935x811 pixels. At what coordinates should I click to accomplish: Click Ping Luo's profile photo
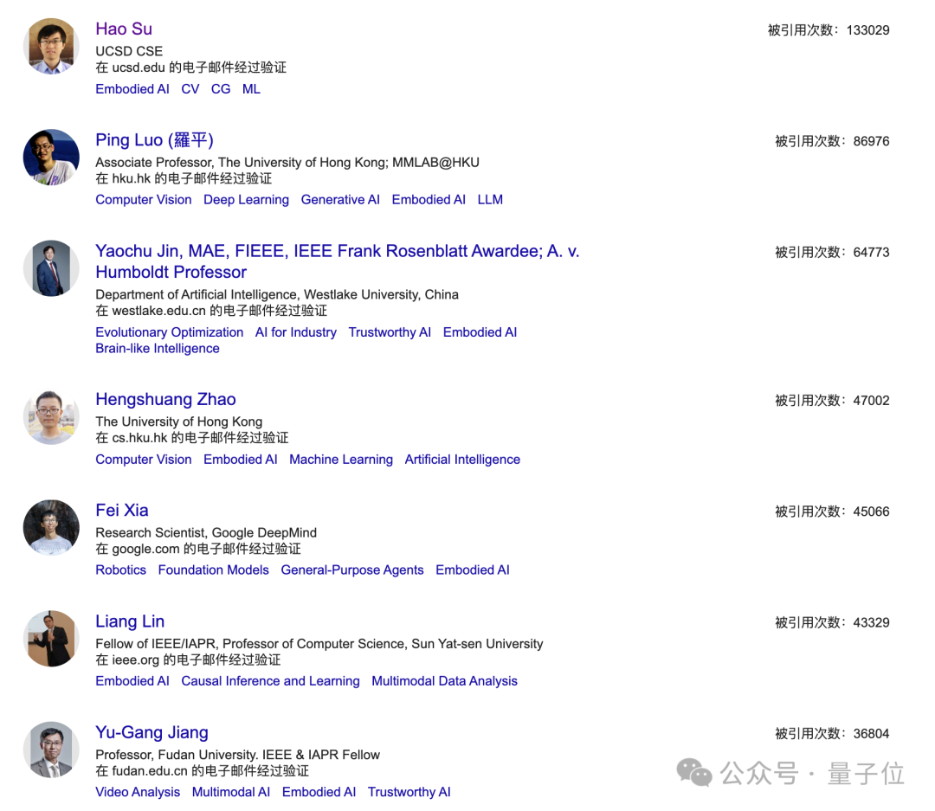pyautogui.click(x=51, y=157)
